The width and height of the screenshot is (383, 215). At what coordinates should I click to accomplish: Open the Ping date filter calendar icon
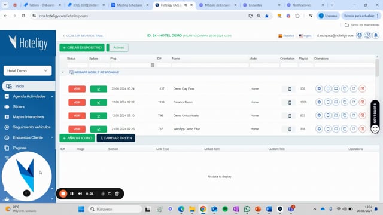pos(153,65)
